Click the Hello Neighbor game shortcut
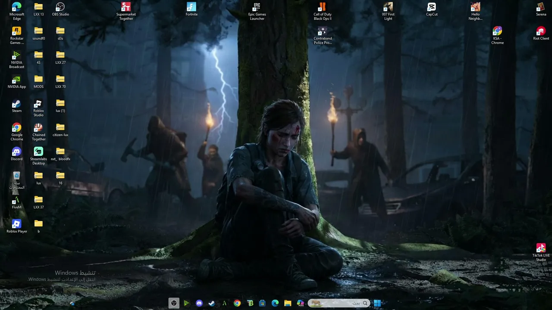 point(475,11)
